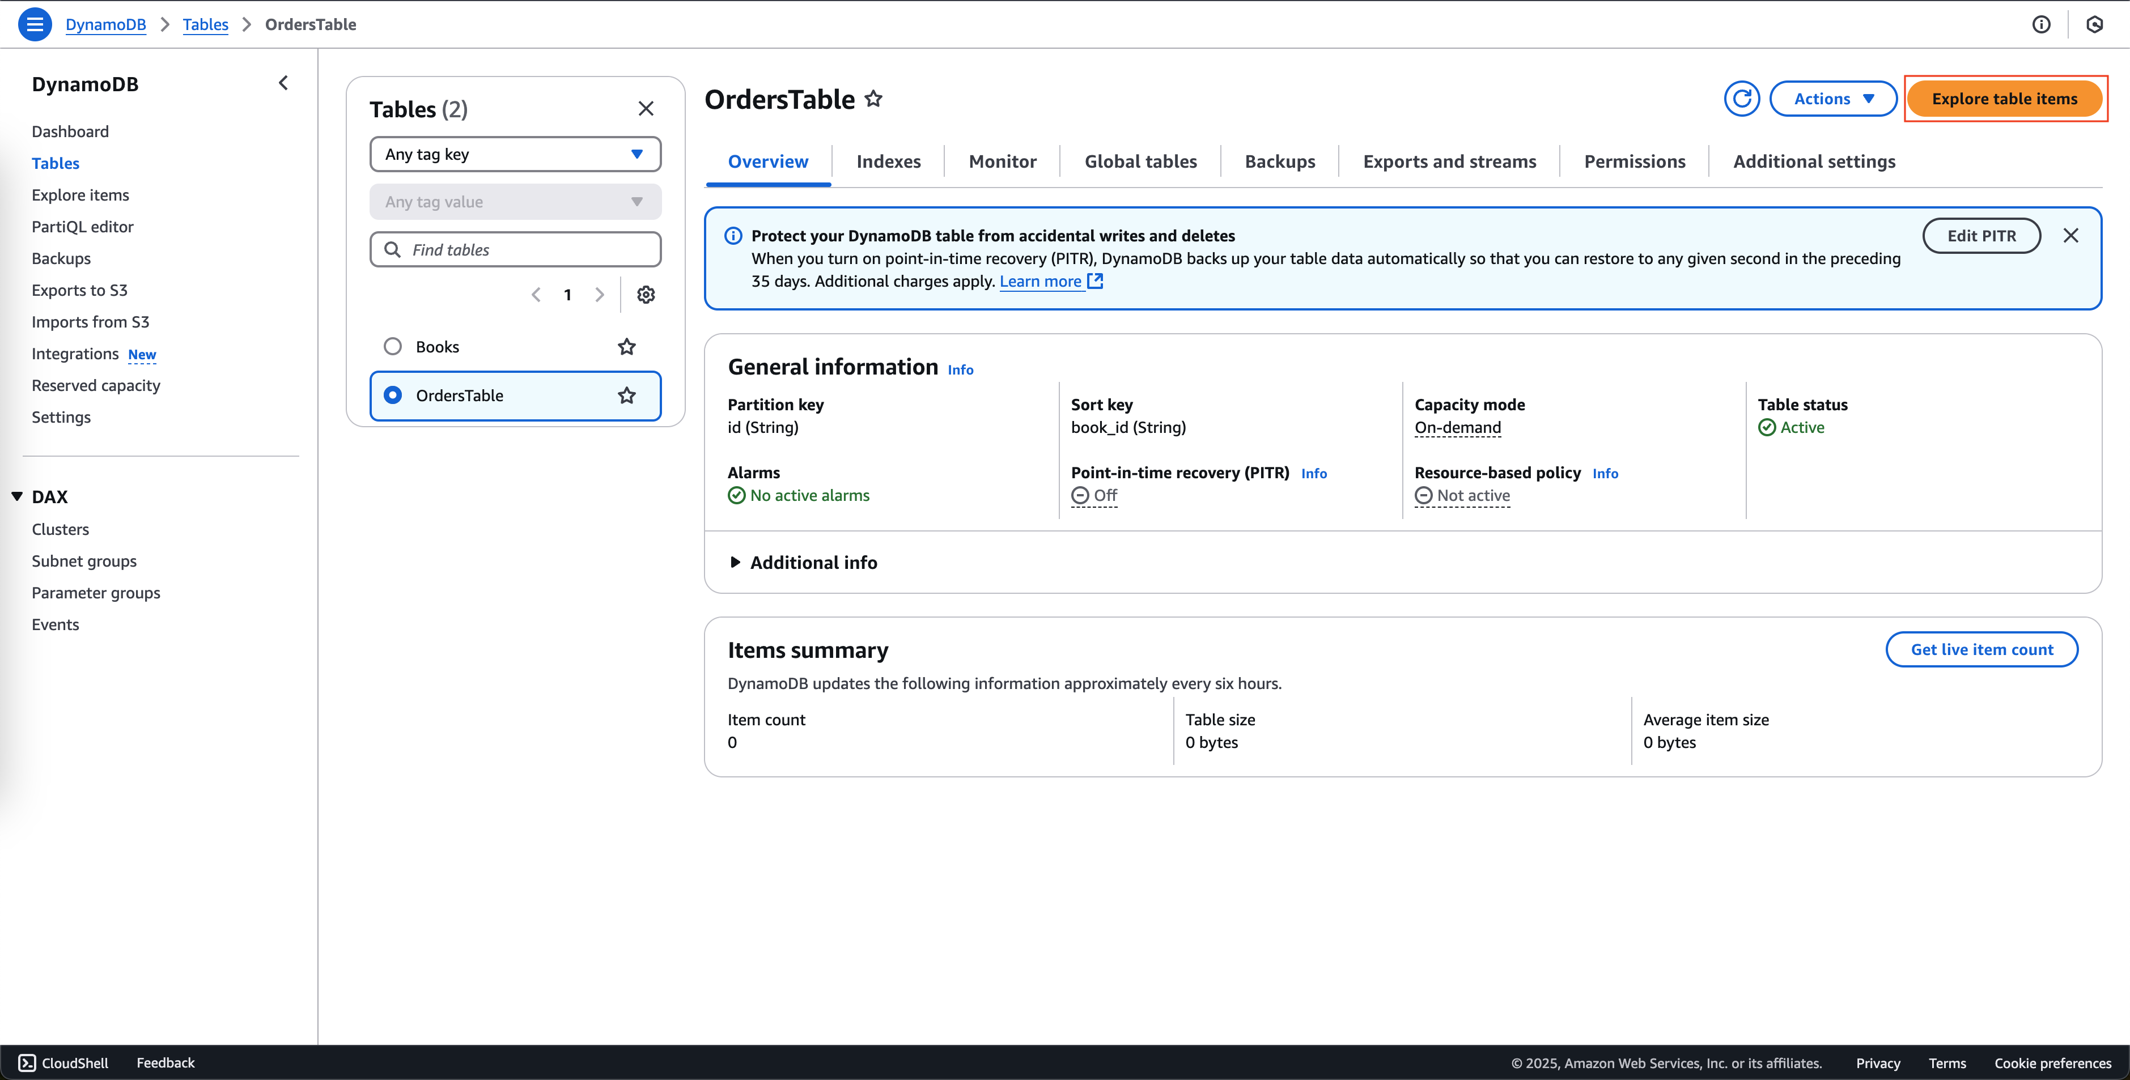This screenshot has width=2130, height=1080.
Task: Switch to the Backups tab
Action: click(x=1280, y=161)
